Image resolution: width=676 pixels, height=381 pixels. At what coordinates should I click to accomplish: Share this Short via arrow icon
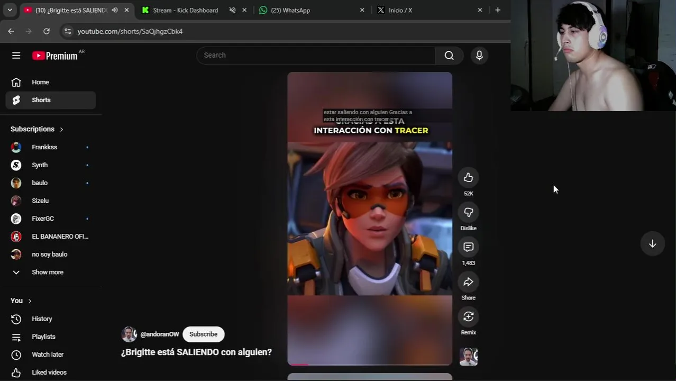[x=468, y=282]
